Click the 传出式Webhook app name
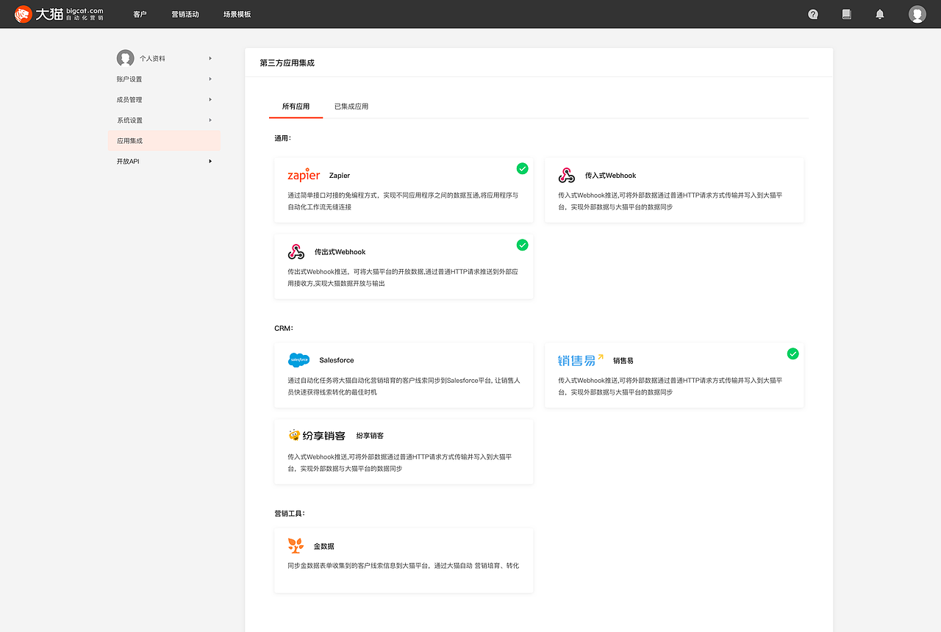 tap(340, 252)
